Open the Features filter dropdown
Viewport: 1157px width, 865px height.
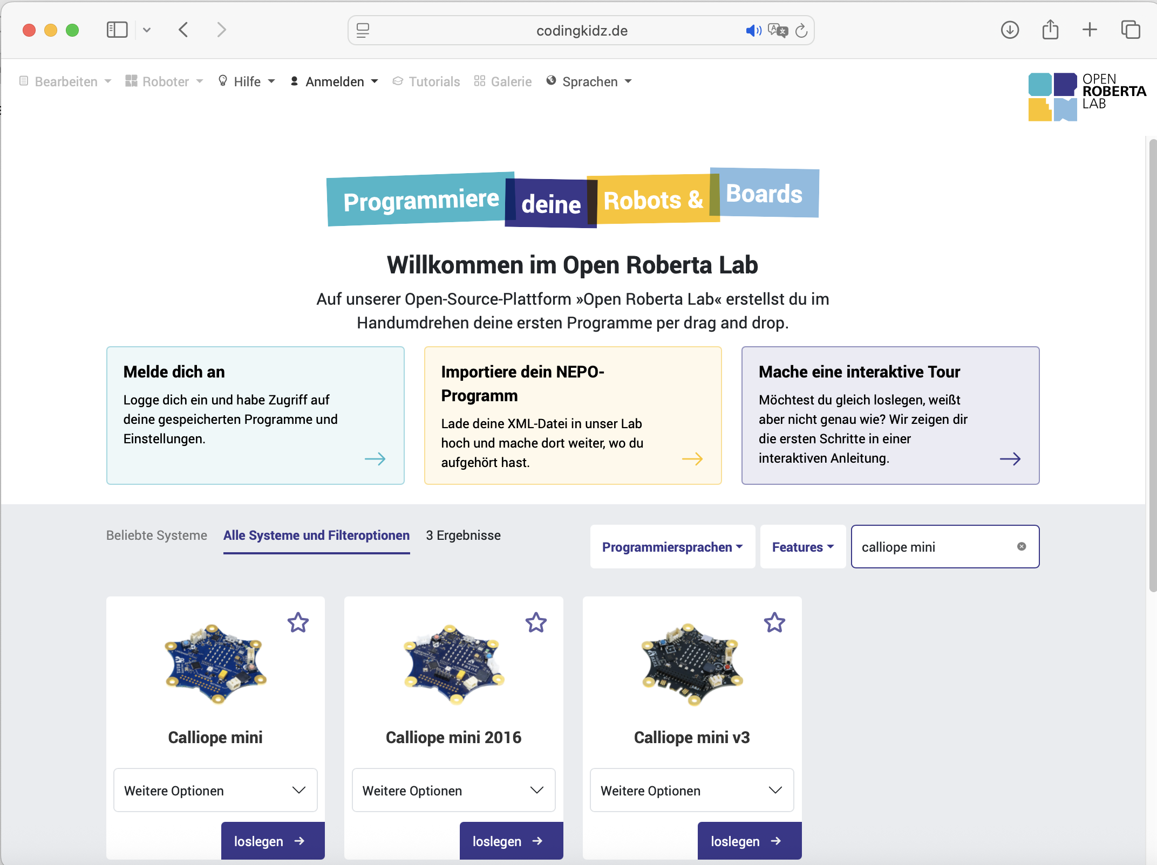(802, 547)
